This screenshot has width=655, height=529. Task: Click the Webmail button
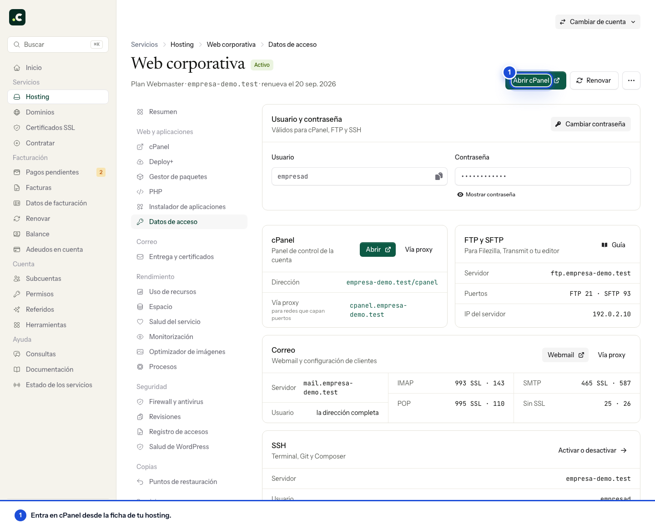[x=565, y=355]
